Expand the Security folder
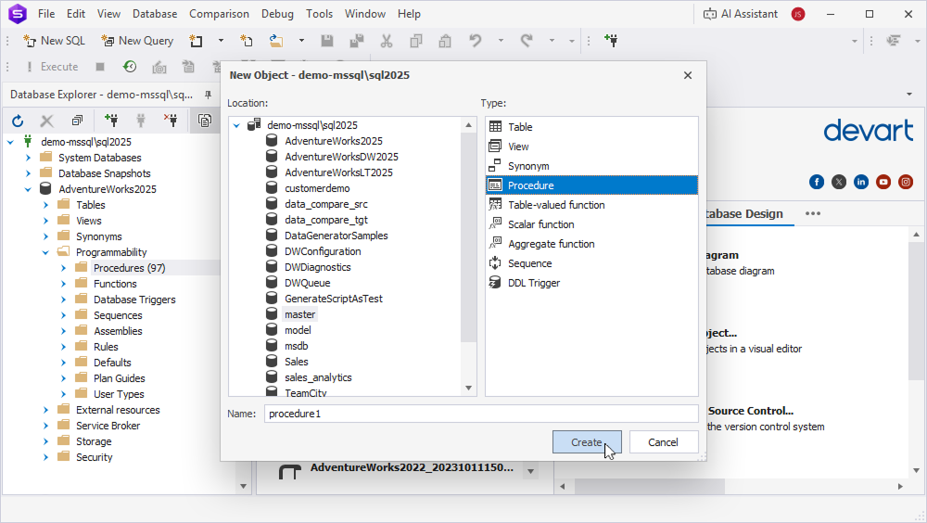 (x=45, y=457)
